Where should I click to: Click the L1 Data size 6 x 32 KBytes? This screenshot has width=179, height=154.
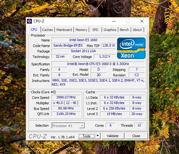tap(114, 97)
